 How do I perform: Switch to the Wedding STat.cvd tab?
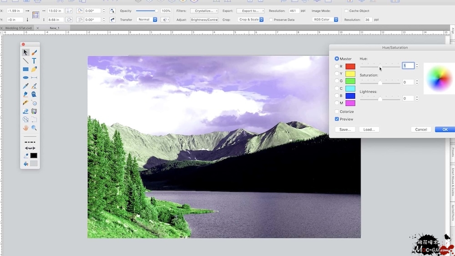coord(18,28)
